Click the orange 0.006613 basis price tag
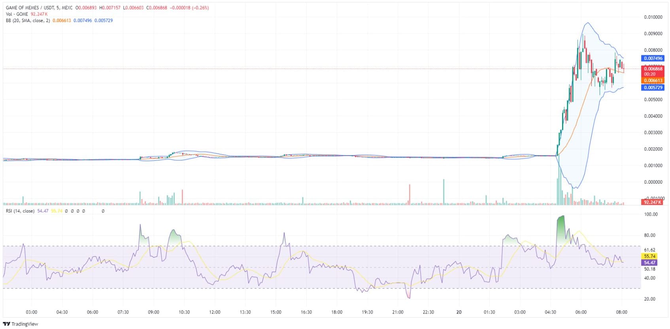 653,81
